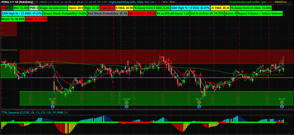Click the C: 22.33 close readout
Viewport: 294px width, 135px height.
tap(91, 2)
